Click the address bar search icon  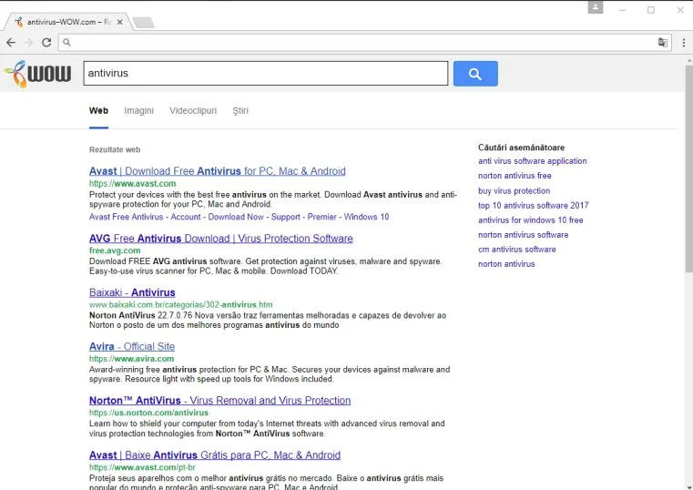click(66, 43)
